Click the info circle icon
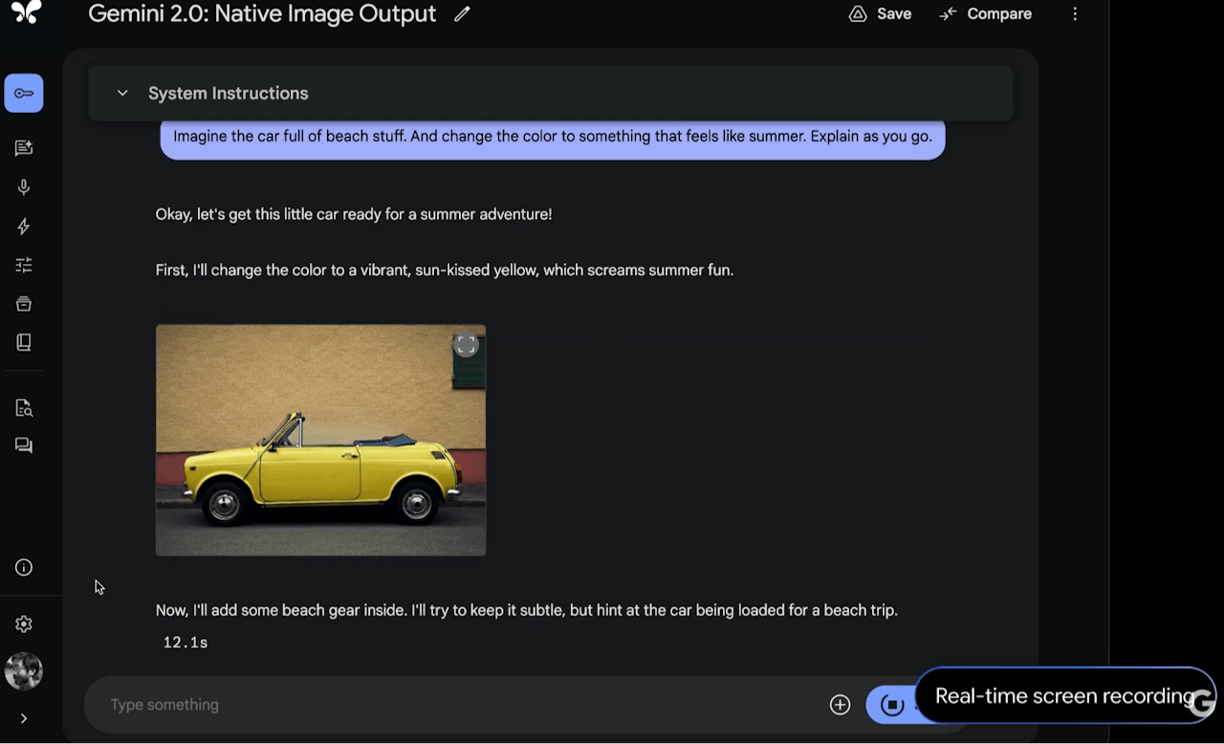This screenshot has height=744, width=1224. pos(24,568)
